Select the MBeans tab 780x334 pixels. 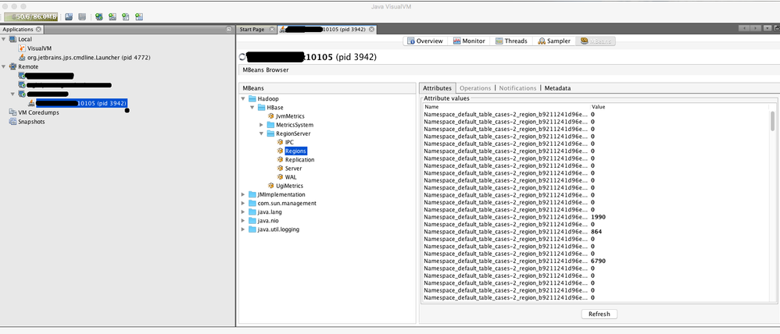[596, 41]
